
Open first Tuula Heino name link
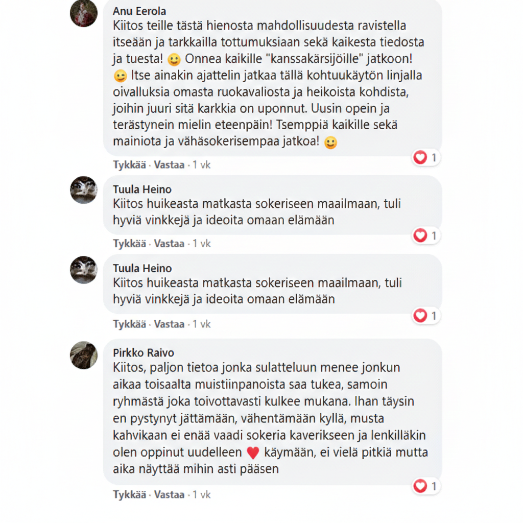coord(142,189)
